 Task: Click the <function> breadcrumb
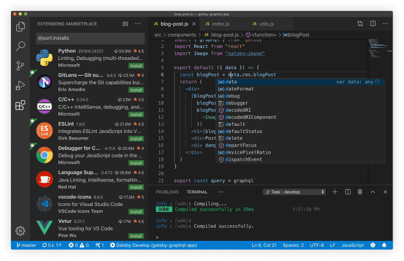pos(261,35)
